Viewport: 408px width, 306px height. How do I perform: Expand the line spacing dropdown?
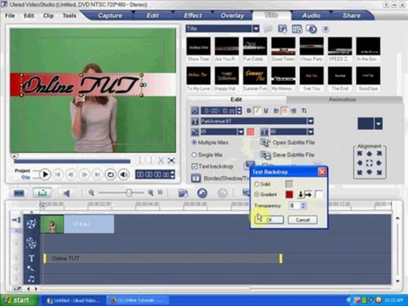310,132
